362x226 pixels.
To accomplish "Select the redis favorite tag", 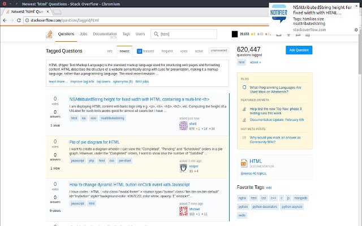I will 242,215.
